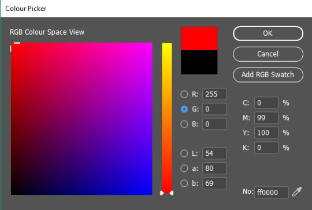Click the new red colour preview swatch

tap(199, 39)
